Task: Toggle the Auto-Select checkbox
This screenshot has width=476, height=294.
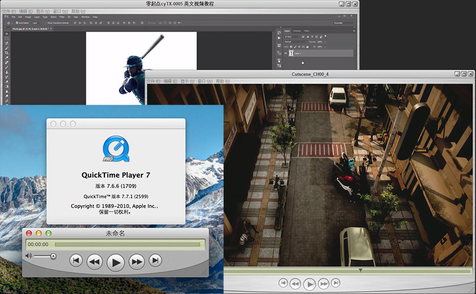Action: (x=17, y=23)
